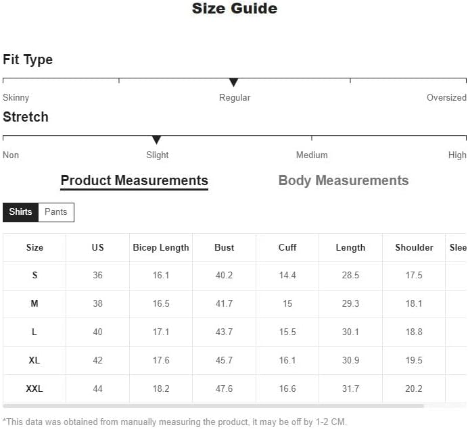Click the Cuff column header
The image size is (468, 429).
(x=287, y=248)
